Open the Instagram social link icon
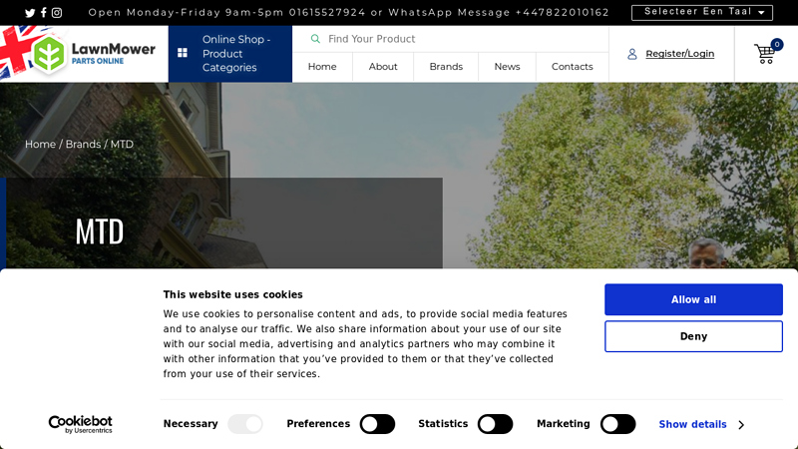The image size is (798, 449). point(57,13)
